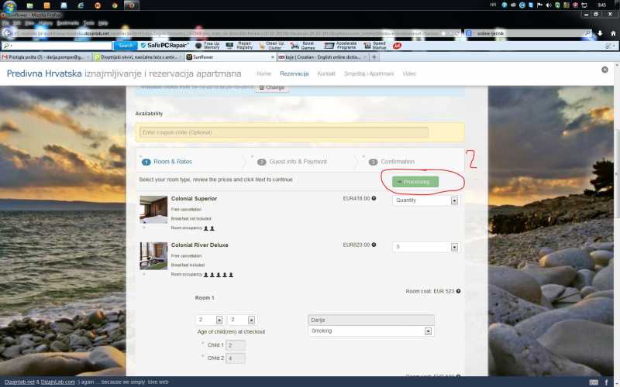Click the info icon beside EUR418.00 price

point(374,199)
